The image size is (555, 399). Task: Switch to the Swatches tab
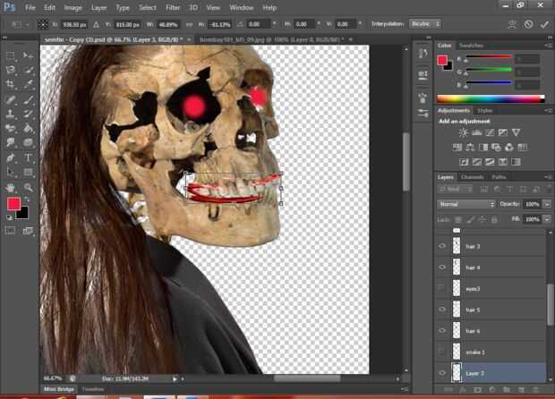pos(471,45)
